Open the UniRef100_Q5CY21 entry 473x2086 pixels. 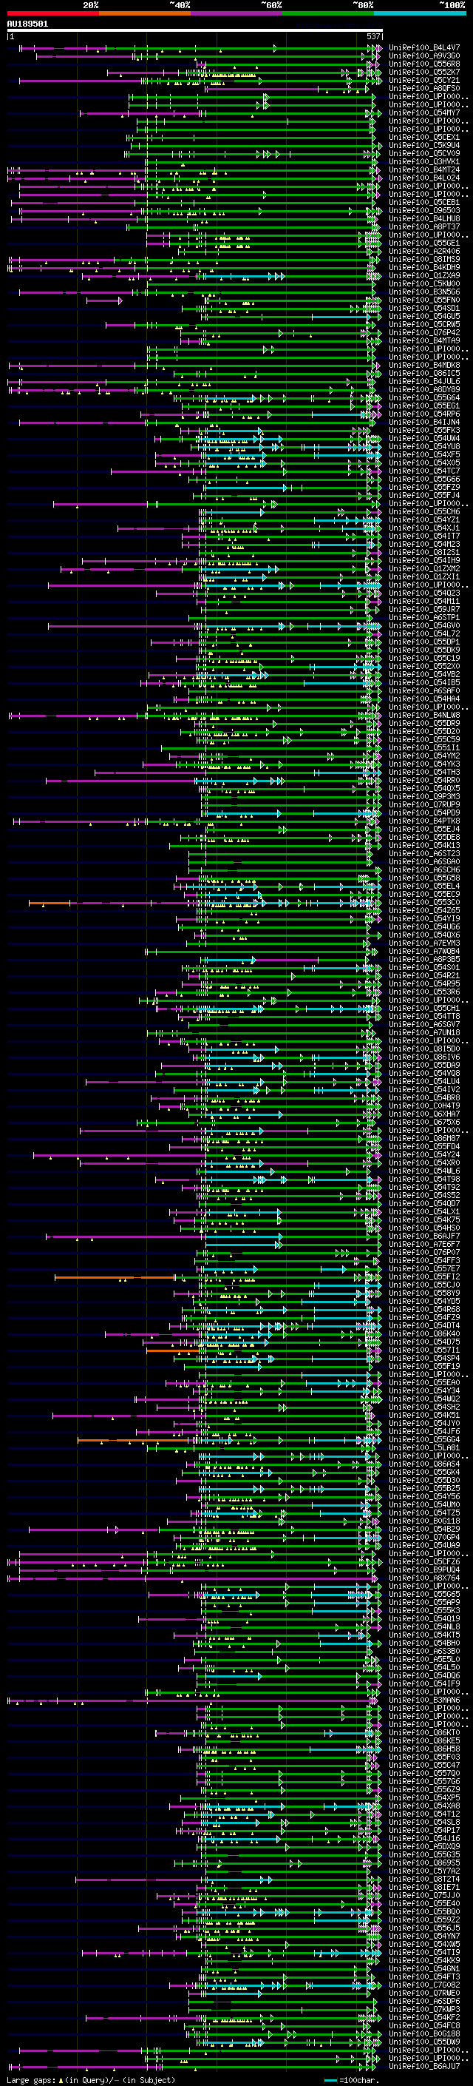coord(424,80)
